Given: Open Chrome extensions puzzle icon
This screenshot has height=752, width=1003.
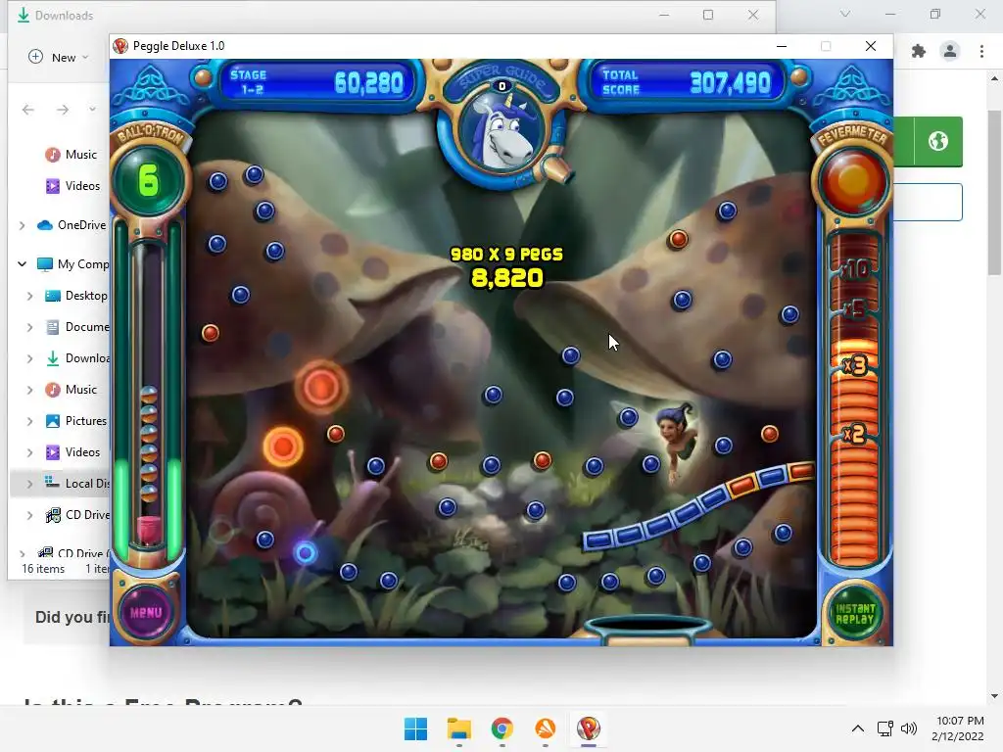Looking at the screenshot, I should [919, 51].
